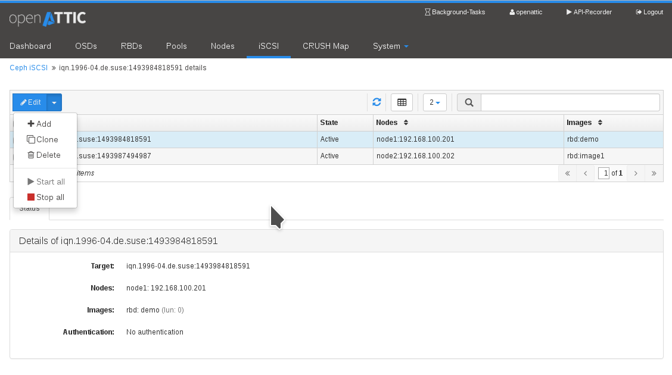Select Clone from the dropdown menu
The image size is (672, 375).
[43, 139]
